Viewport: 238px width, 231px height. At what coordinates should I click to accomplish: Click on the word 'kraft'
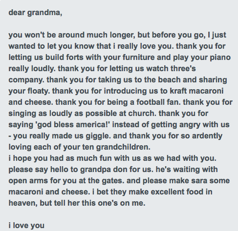click(x=178, y=91)
